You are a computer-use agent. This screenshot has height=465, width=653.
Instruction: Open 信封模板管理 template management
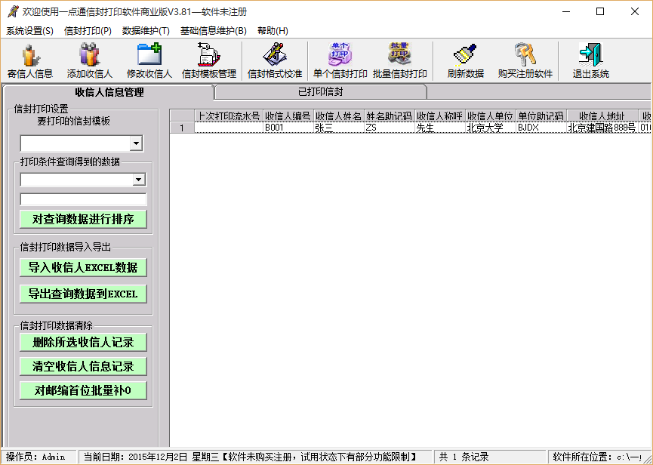[x=209, y=60]
